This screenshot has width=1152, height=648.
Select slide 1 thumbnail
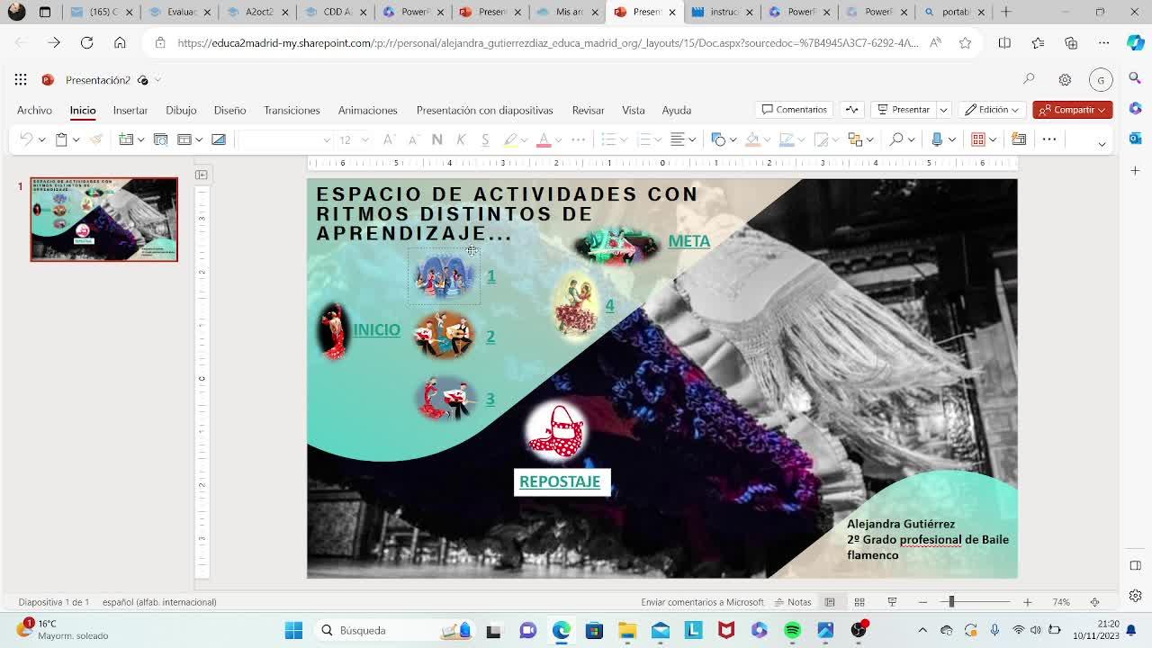[104, 220]
